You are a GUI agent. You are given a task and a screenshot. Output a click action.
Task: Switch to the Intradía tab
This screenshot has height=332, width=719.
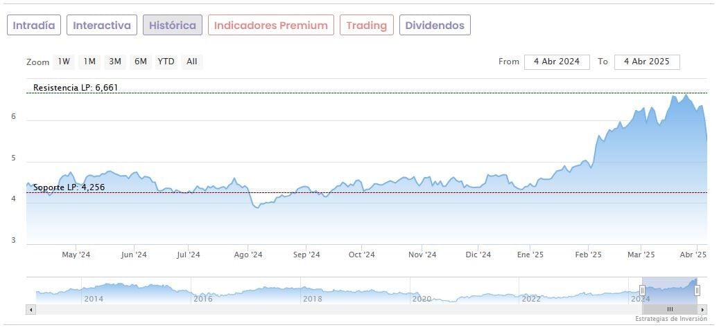click(34, 26)
